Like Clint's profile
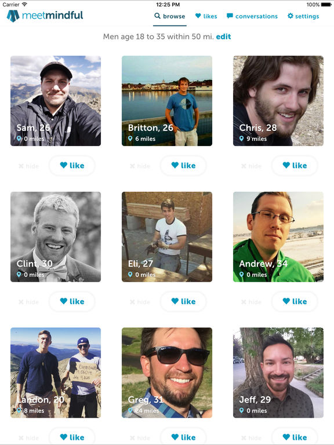This screenshot has height=445, width=334. (x=72, y=301)
